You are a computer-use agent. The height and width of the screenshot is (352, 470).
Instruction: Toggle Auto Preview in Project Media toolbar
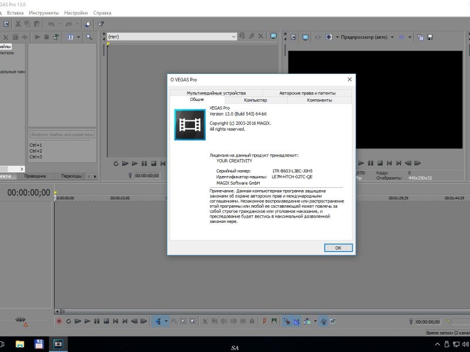[x=56, y=37]
